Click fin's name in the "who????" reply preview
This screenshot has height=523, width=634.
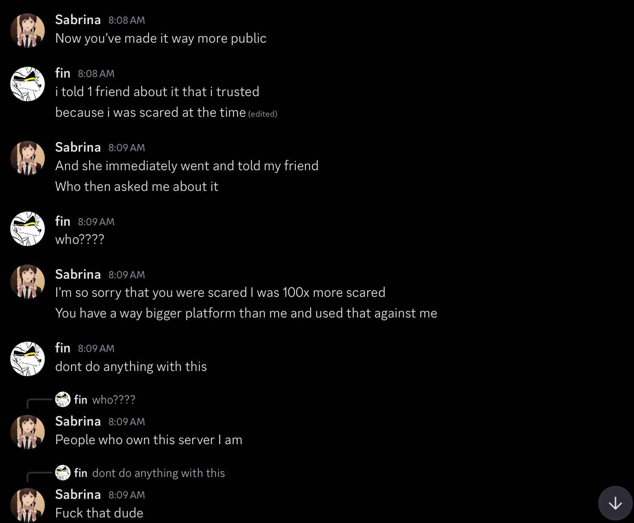tap(80, 400)
